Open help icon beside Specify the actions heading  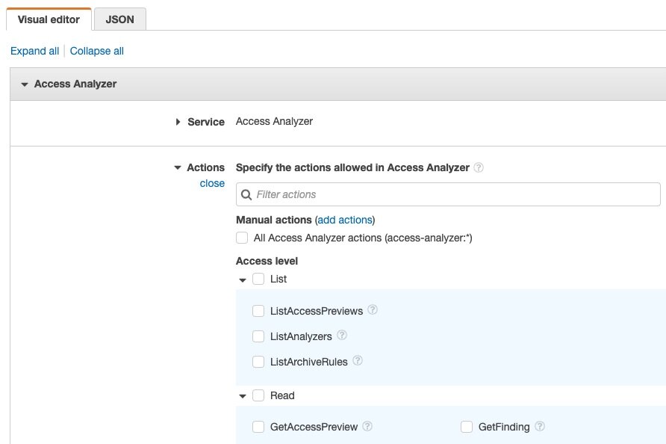(x=479, y=167)
